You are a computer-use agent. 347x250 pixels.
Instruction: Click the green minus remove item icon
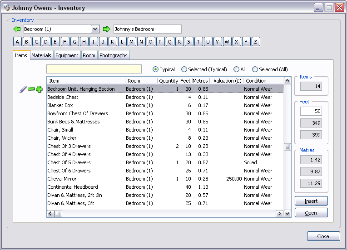(31, 89)
